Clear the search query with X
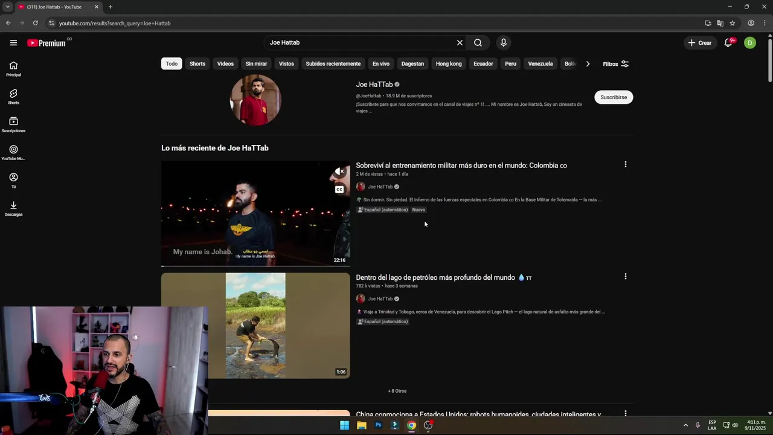This screenshot has width=773, height=435. tap(460, 43)
